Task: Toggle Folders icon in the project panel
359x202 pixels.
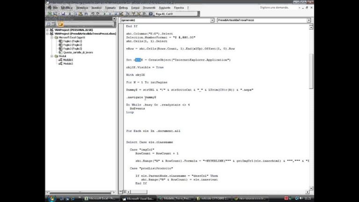Action: [60, 24]
